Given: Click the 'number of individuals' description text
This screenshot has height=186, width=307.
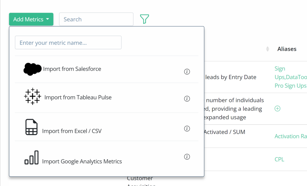Looking at the screenshot, I should [x=235, y=100].
